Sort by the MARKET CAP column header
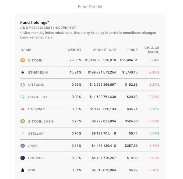Image resolution: width=183 pixels, height=179 pixels. (105, 50)
